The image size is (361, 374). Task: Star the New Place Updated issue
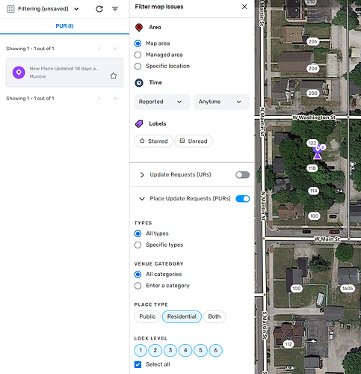pyautogui.click(x=114, y=76)
